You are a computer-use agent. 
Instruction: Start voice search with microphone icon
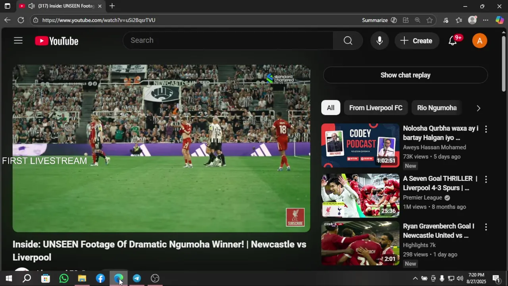[x=379, y=41]
